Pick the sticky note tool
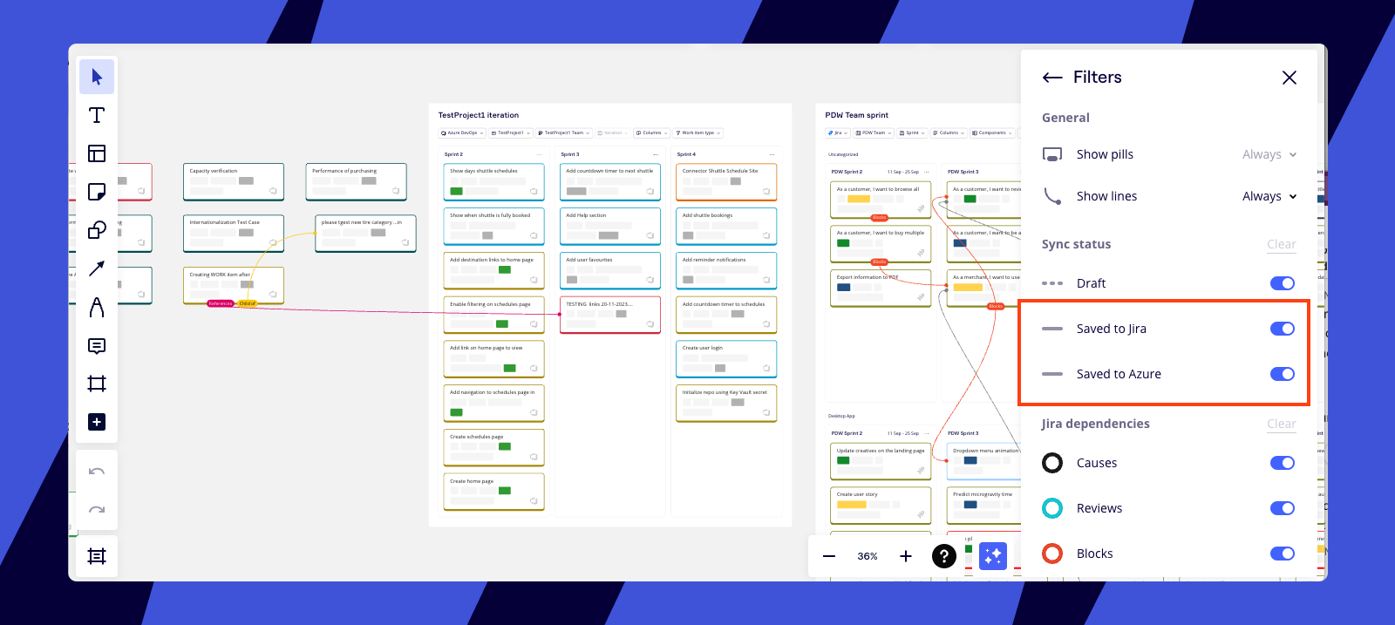1395x625 pixels. pyautogui.click(x=97, y=192)
